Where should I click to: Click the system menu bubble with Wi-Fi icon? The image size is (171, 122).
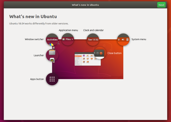(x=123, y=40)
